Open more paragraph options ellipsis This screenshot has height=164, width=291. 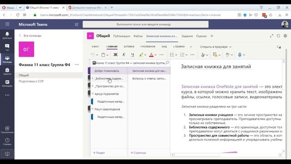pos(192,55)
